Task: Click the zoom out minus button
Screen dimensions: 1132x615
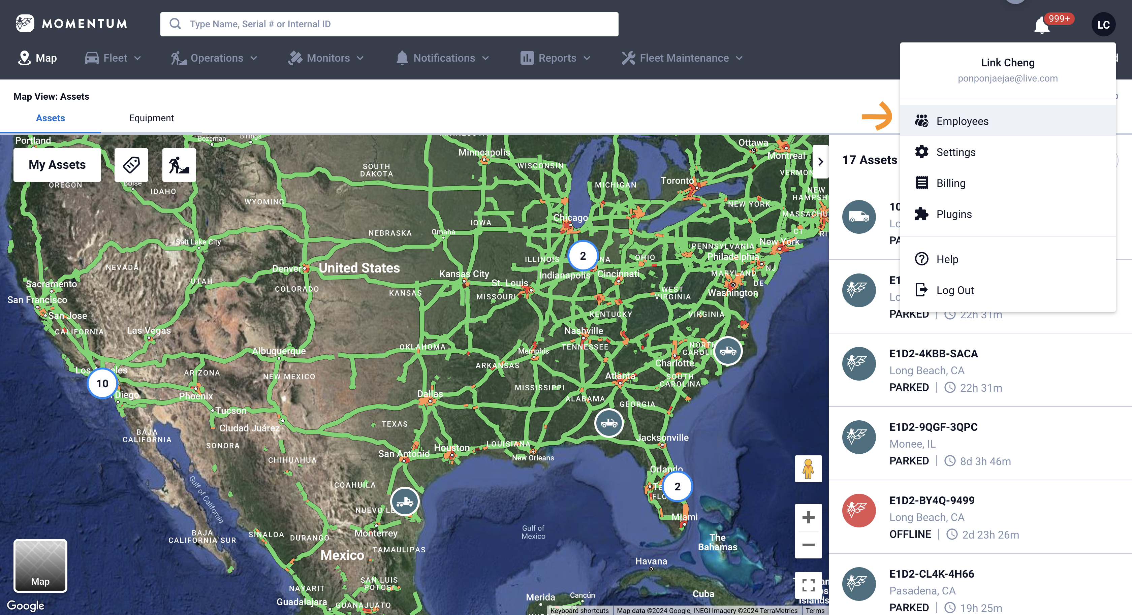Action: tap(808, 545)
